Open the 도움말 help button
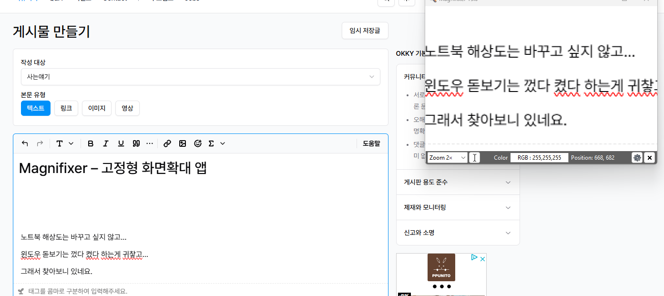 (x=371, y=143)
